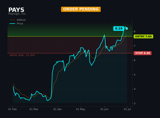Click the latest price dot marker
This screenshot has height=118, width=160.
click(127, 28)
